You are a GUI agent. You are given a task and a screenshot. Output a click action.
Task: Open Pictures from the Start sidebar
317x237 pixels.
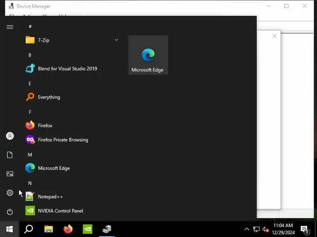coord(10,174)
